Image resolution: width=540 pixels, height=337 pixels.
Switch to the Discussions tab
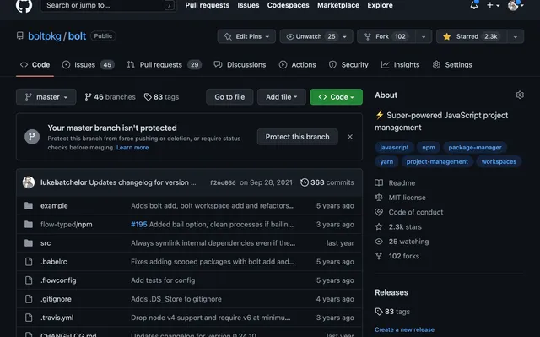[240, 65]
